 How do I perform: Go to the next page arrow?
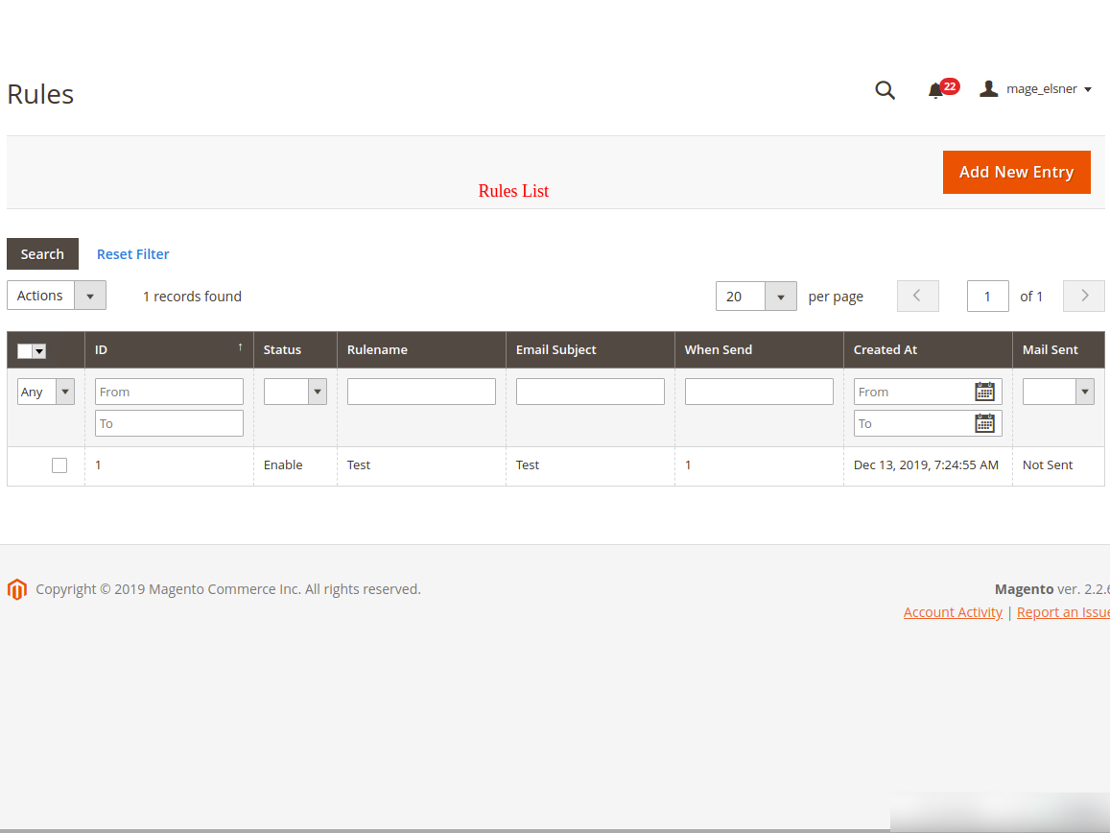point(1084,296)
